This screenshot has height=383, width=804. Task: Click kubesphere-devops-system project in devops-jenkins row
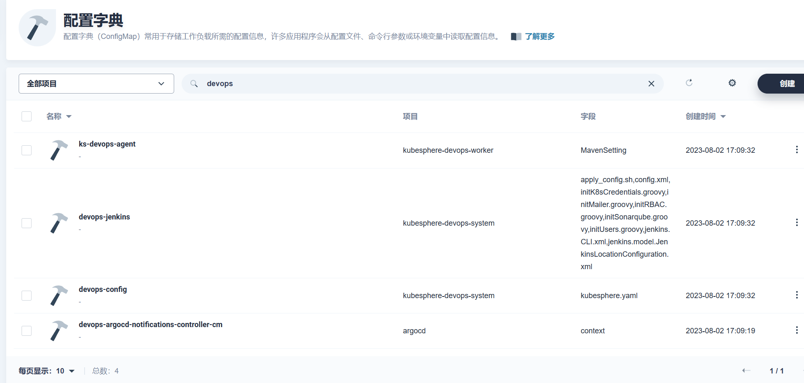[449, 223]
